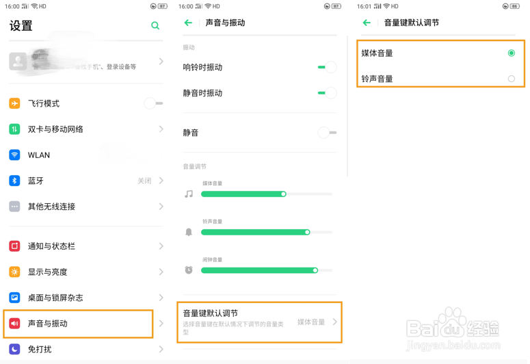Select 铃声音量 radio button
Viewport: 530px width, 364px height.
tap(512, 79)
